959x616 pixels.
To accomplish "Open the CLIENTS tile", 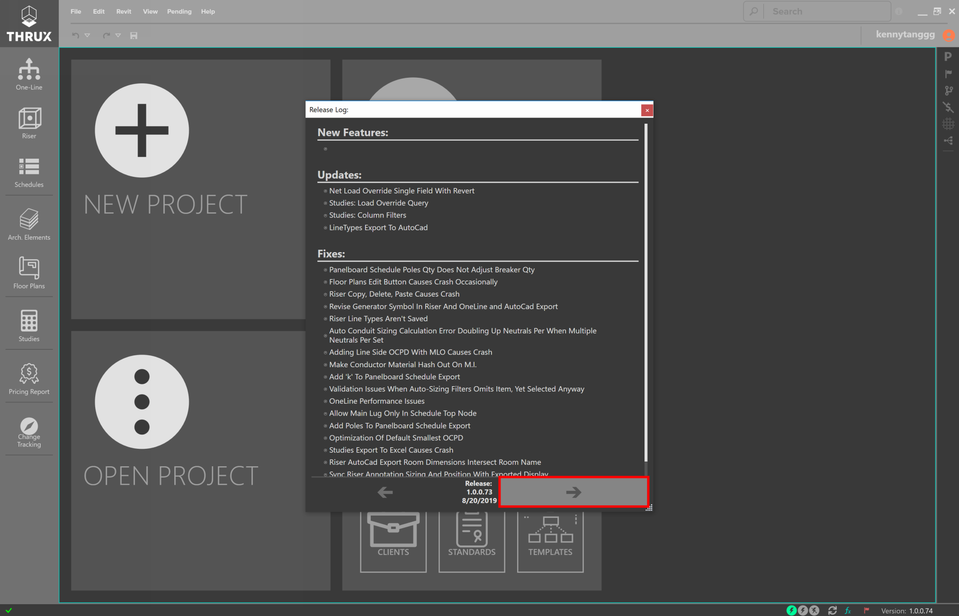I will click(x=393, y=542).
